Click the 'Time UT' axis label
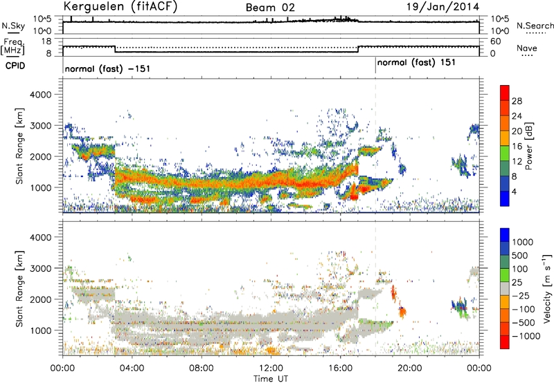 click(271, 378)
